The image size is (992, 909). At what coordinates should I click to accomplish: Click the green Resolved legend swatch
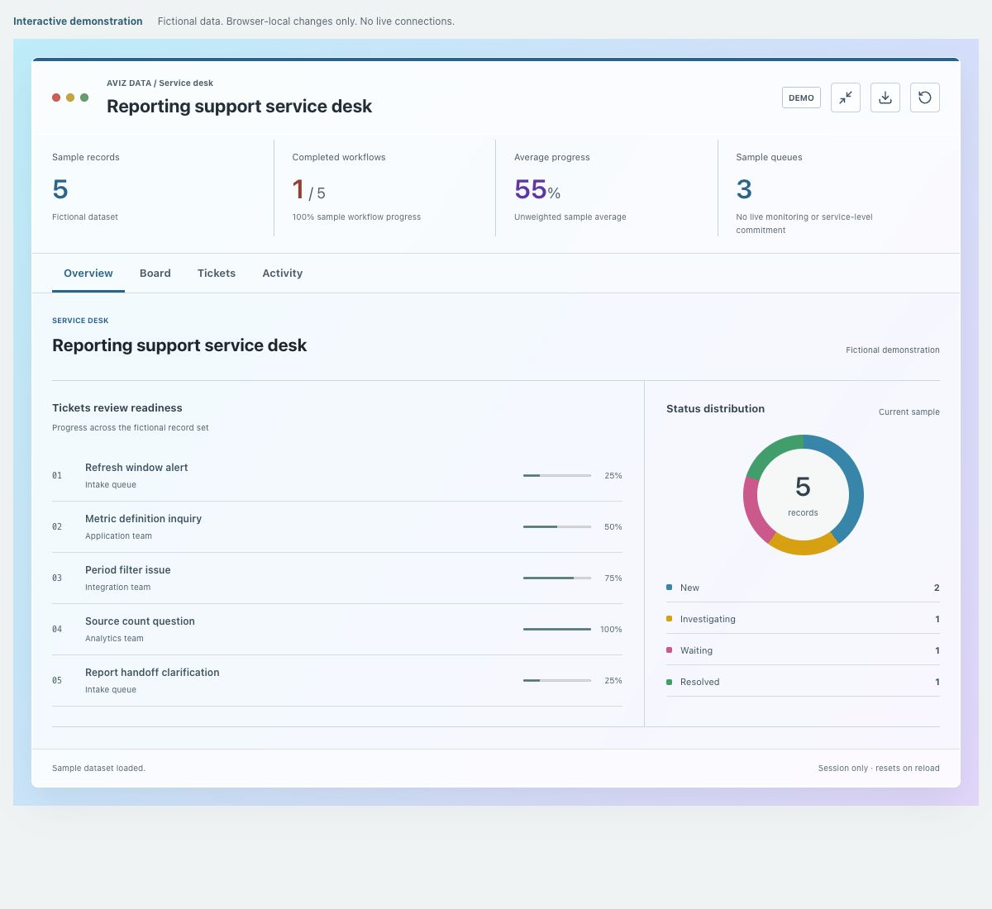pyautogui.click(x=670, y=682)
